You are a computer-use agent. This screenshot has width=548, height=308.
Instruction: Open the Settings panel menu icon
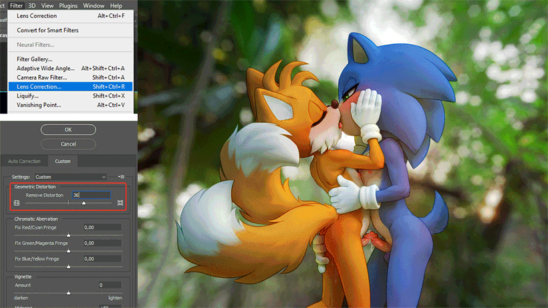121,176
